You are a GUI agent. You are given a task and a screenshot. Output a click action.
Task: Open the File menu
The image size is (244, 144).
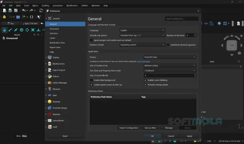4,6
